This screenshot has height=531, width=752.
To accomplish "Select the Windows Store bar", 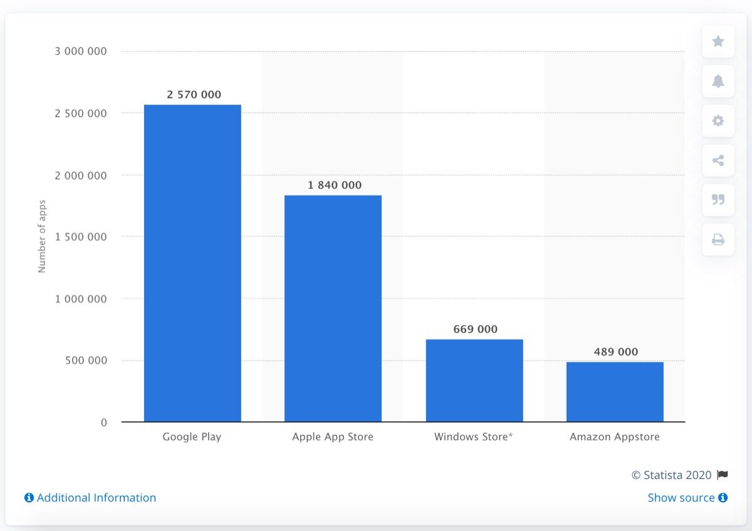I will 474,379.
